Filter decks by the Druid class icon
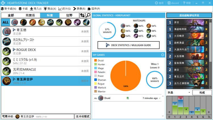Image resolution: width=213 pixels, height=120 pixels. [14, 22]
